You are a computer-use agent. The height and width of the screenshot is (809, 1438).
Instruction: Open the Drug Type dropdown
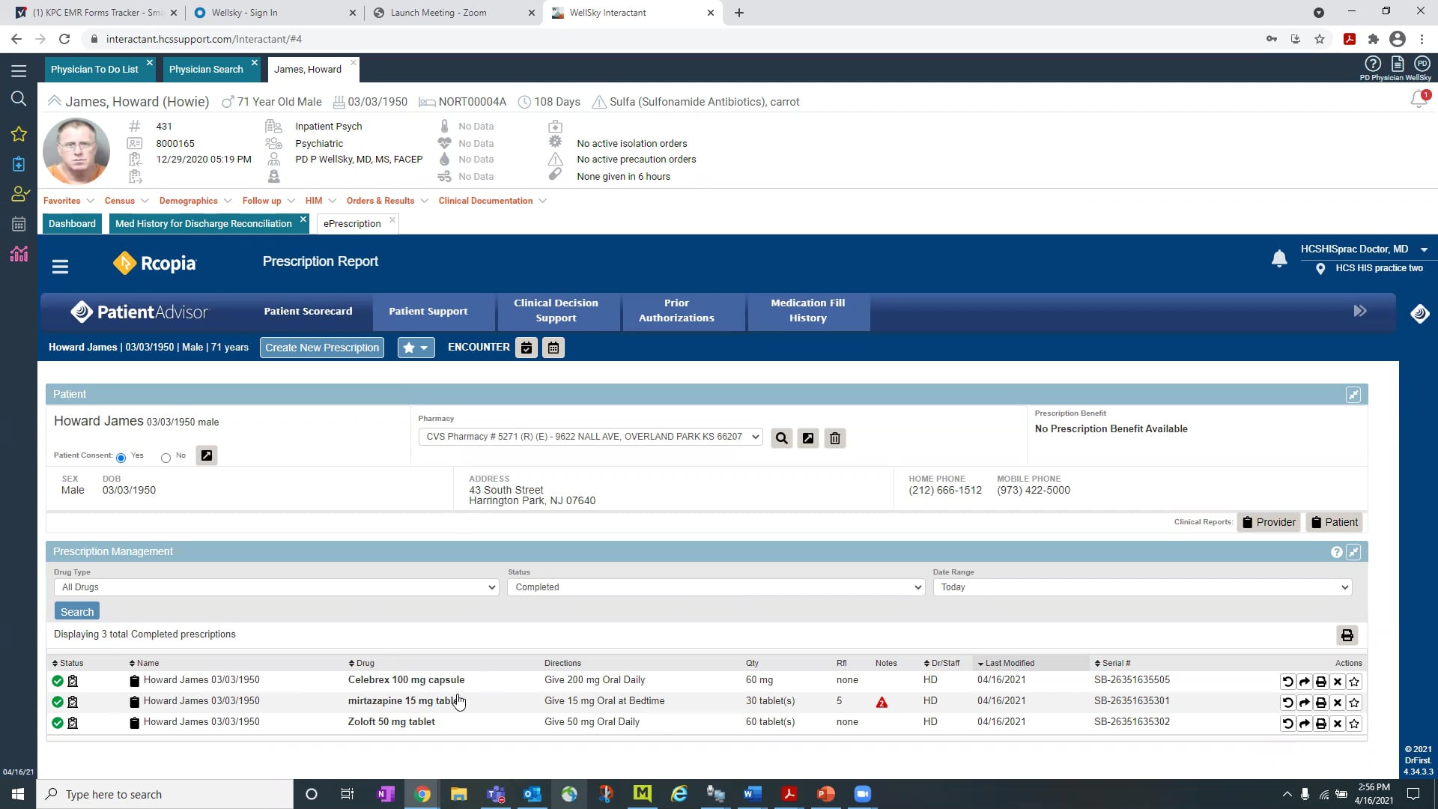276,587
